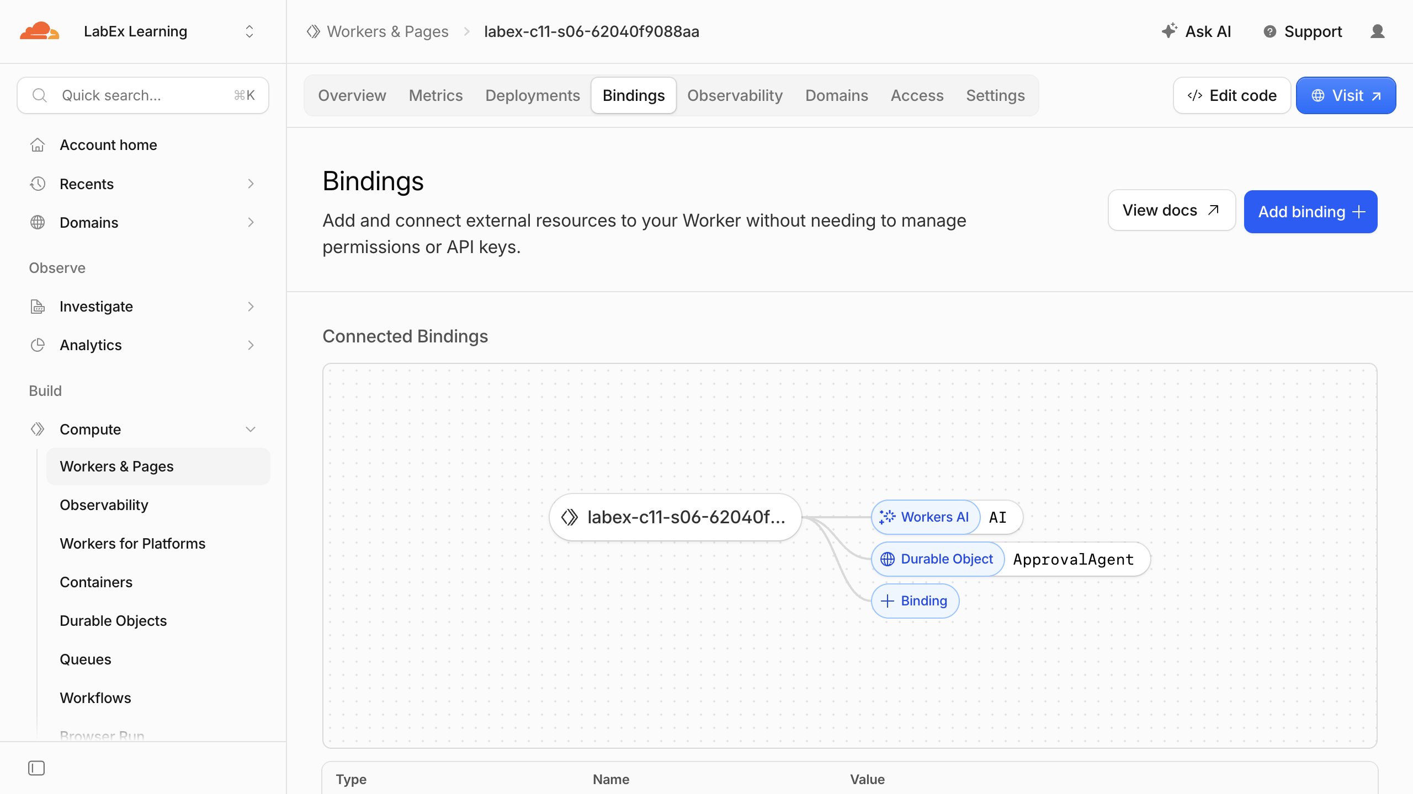The height and width of the screenshot is (794, 1413).
Task: Click the worker node diamond icon
Action: point(570,517)
